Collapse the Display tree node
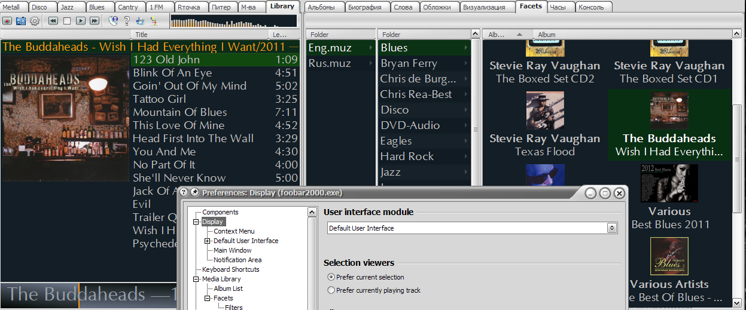The width and height of the screenshot is (746, 310). pos(197,222)
